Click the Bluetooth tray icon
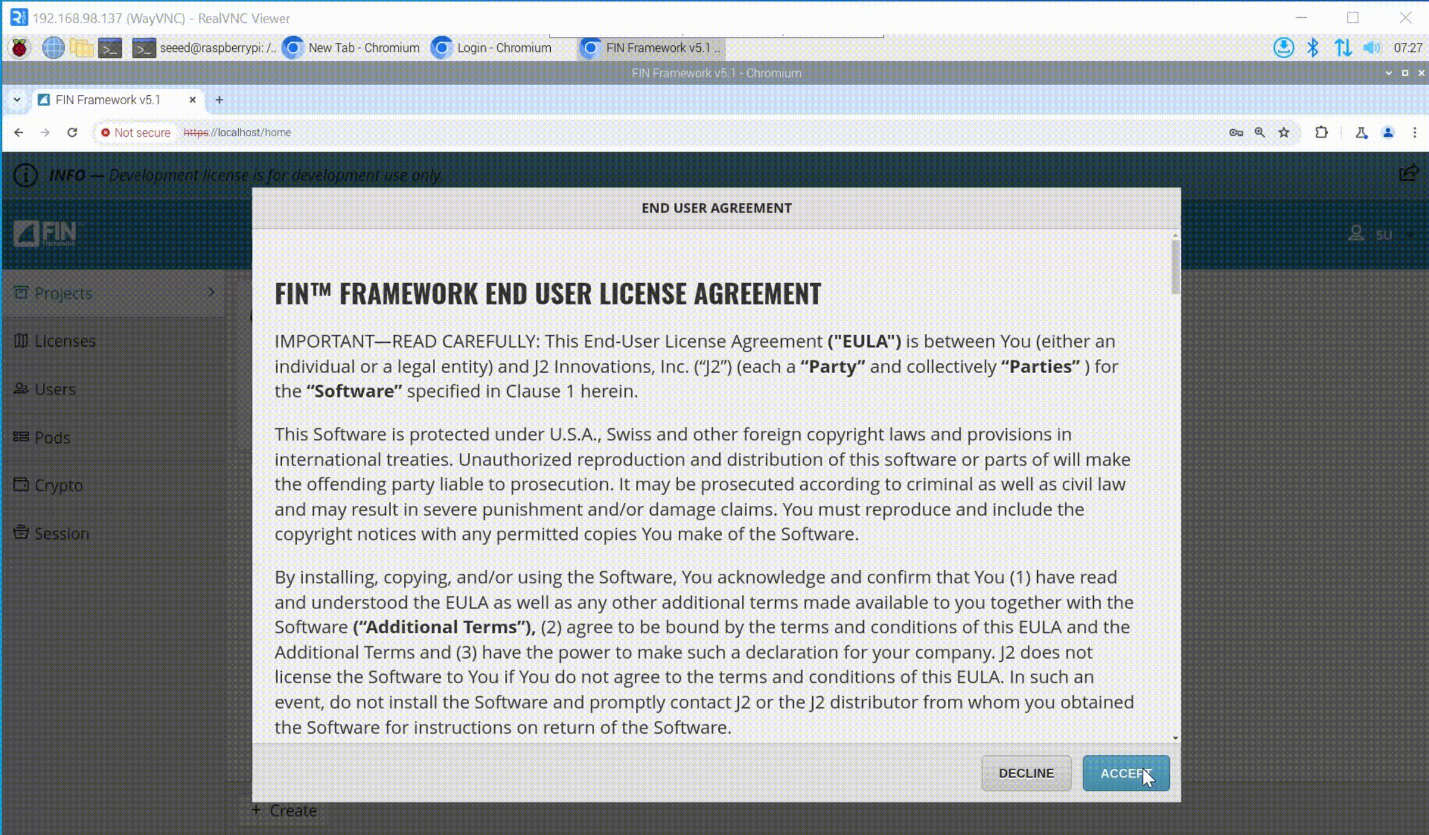The image size is (1429, 835). tap(1313, 48)
